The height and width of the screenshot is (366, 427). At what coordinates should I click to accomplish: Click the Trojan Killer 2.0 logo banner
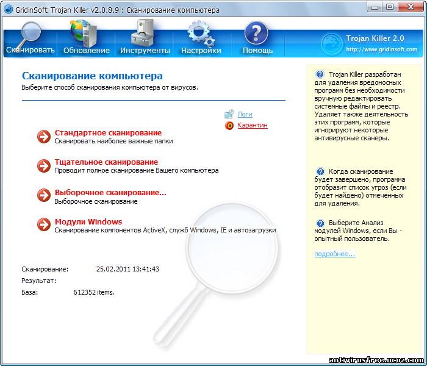click(x=369, y=43)
